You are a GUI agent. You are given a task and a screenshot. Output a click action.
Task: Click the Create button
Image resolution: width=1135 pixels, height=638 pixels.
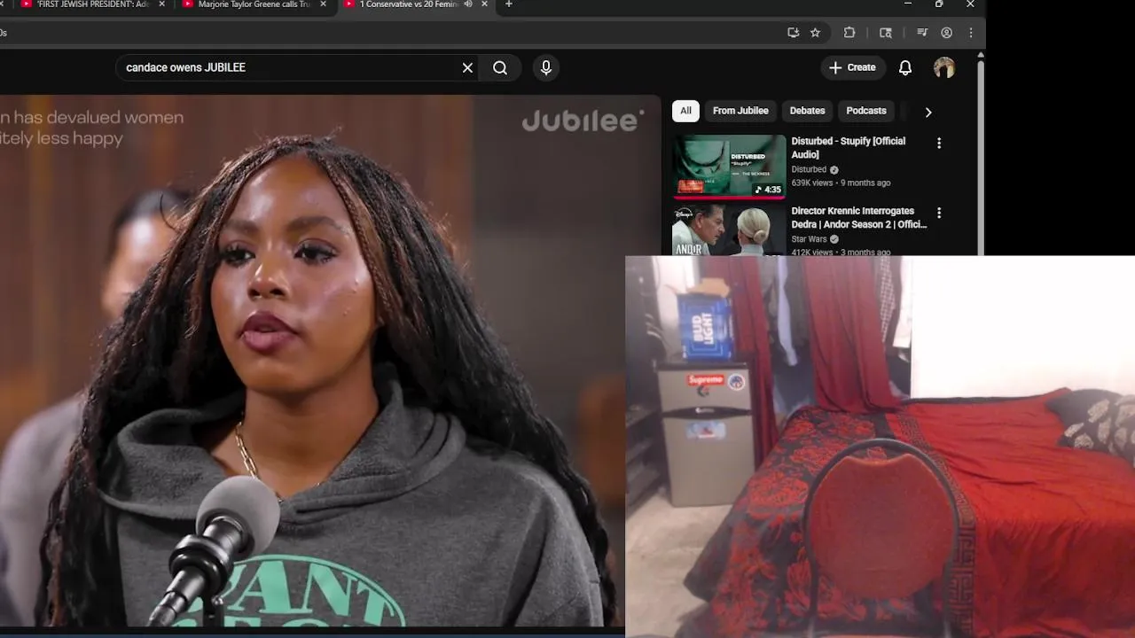coord(852,67)
